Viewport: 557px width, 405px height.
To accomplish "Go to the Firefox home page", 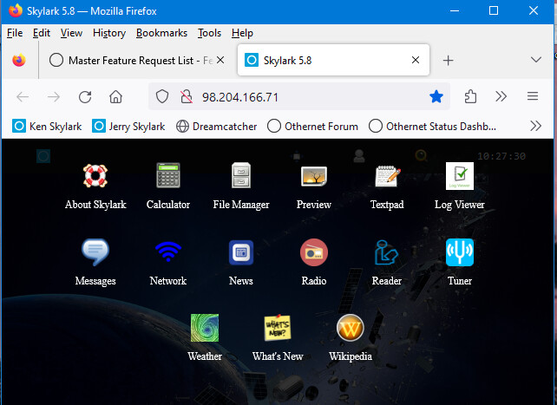I will click(x=115, y=96).
